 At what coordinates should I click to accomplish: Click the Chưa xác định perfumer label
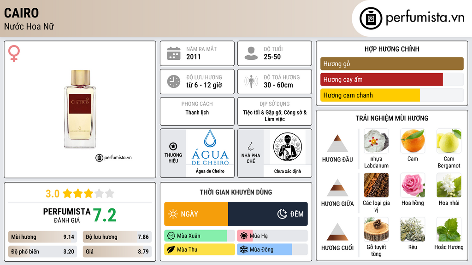(288, 171)
